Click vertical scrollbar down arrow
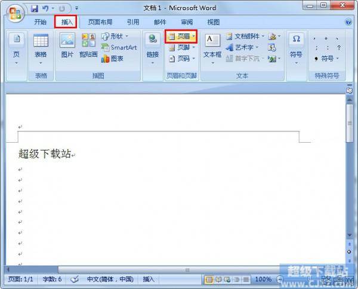The height and width of the screenshot is (289, 358). tap(349, 235)
